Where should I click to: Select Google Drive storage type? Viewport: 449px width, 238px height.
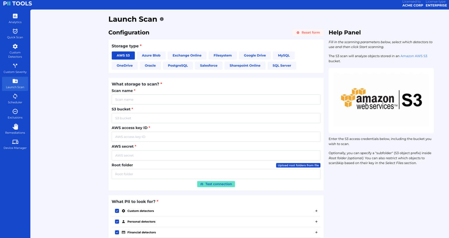point(255,56)
